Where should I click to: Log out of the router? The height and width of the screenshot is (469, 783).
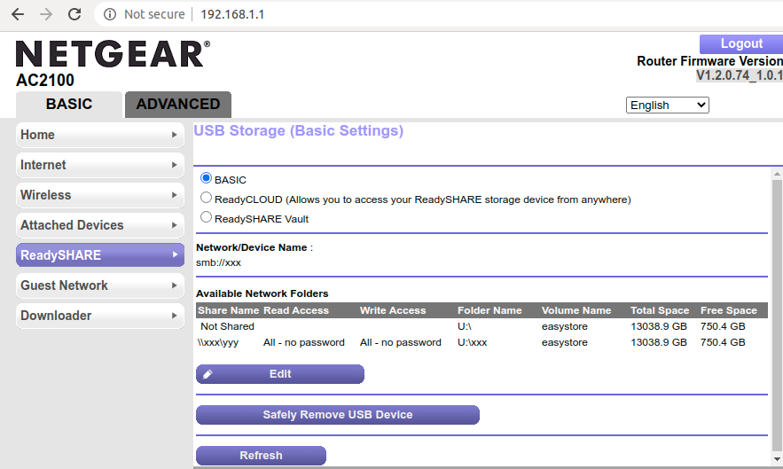click(x=741, y=44)
